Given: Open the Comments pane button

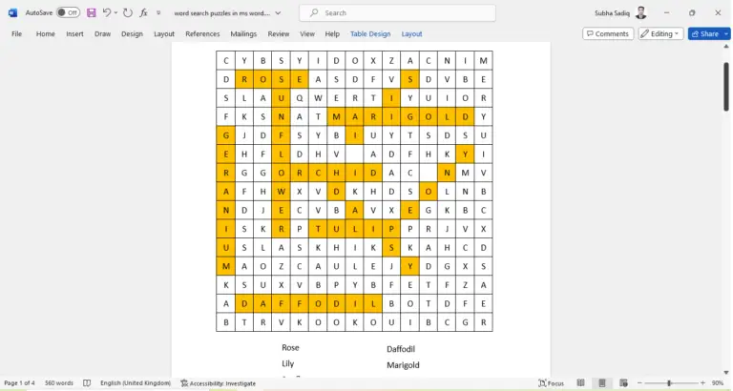Looking at the screenshot, I should [x=608, y=33].
